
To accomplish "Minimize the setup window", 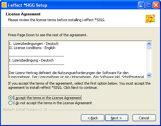I will tap(141, 5).
